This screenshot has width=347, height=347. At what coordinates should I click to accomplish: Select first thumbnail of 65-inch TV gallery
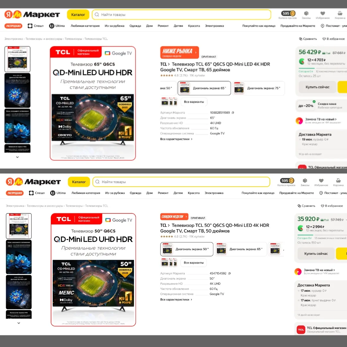pyautogui.click(x=17, y=59)
